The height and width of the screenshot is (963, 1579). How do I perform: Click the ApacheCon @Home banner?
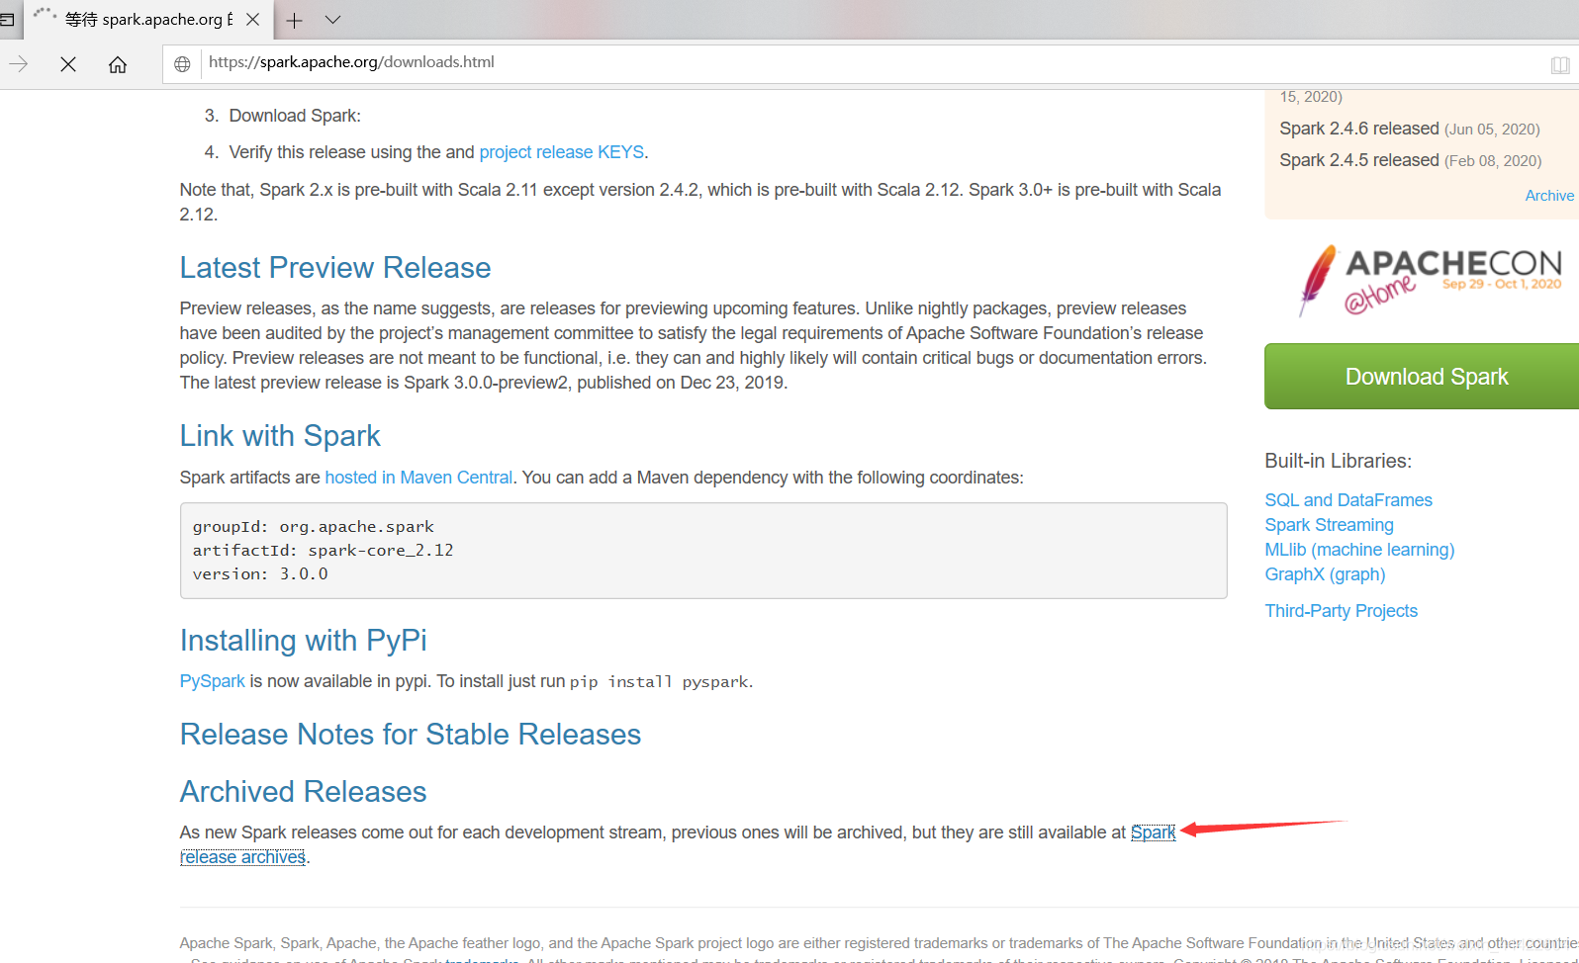(x=1430, y=280)
